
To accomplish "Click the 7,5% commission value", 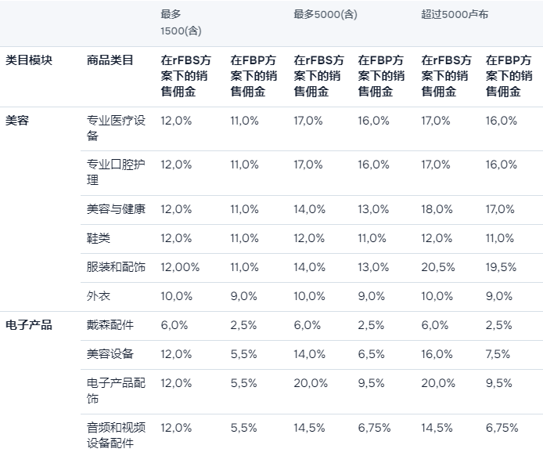I will click(499, 354).
